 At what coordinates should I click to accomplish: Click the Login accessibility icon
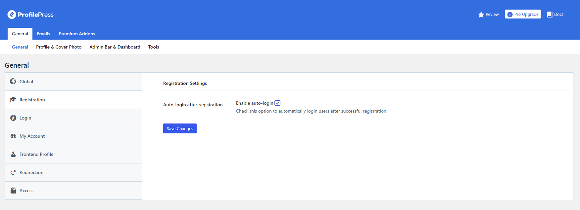tap(13, 118)
